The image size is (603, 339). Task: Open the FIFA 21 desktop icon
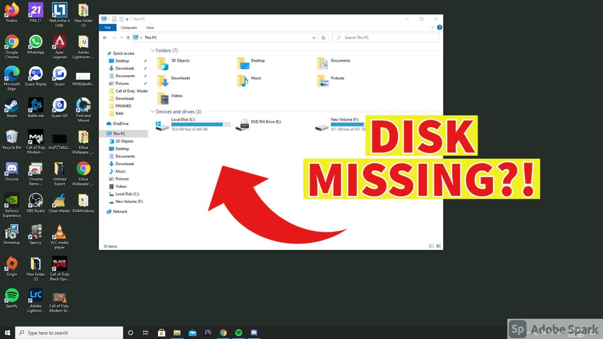click(x=35, y=13)
